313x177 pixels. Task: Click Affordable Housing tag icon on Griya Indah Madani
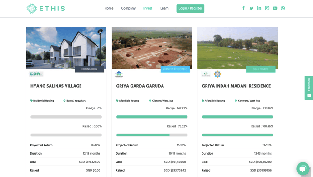[x=203, y=101]
